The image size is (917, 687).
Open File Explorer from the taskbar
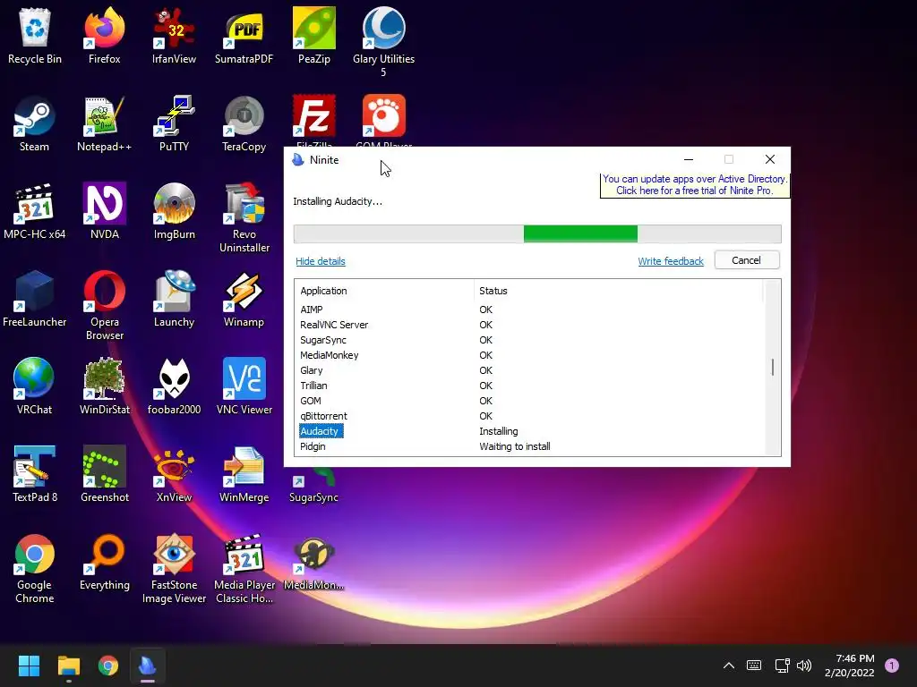[x=68, y=666]
